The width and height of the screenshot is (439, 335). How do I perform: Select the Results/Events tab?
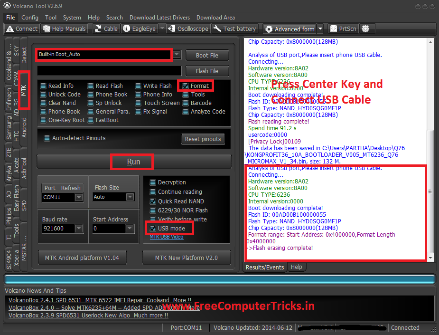point(264,267)
